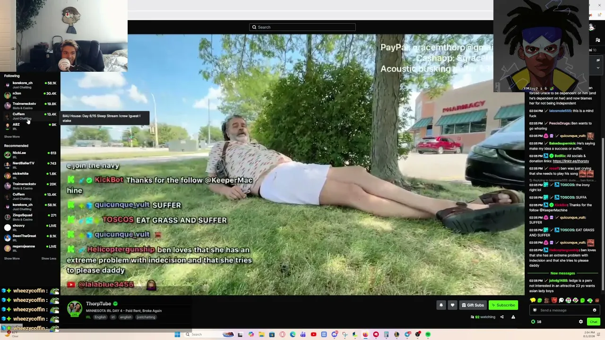Open korekore_ch in the Following section
Screen dimensions: 605x340
(x=30, y=85)
